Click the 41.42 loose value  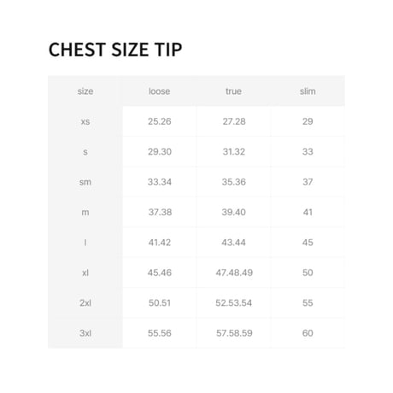160,243
